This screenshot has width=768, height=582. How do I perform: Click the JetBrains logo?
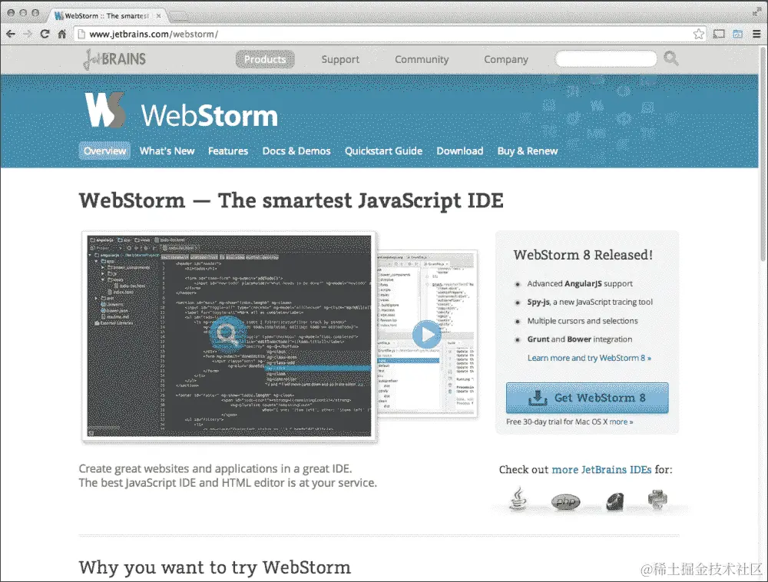click(x=114, y=59)
